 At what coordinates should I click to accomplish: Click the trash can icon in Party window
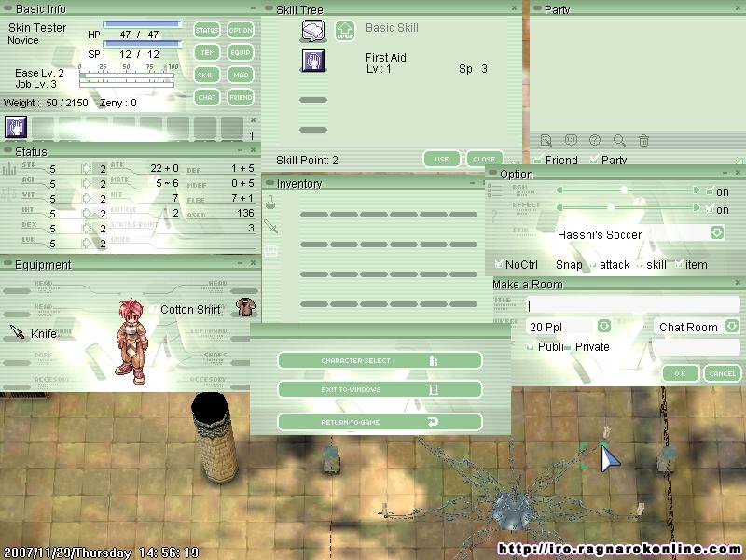[643, 140]
